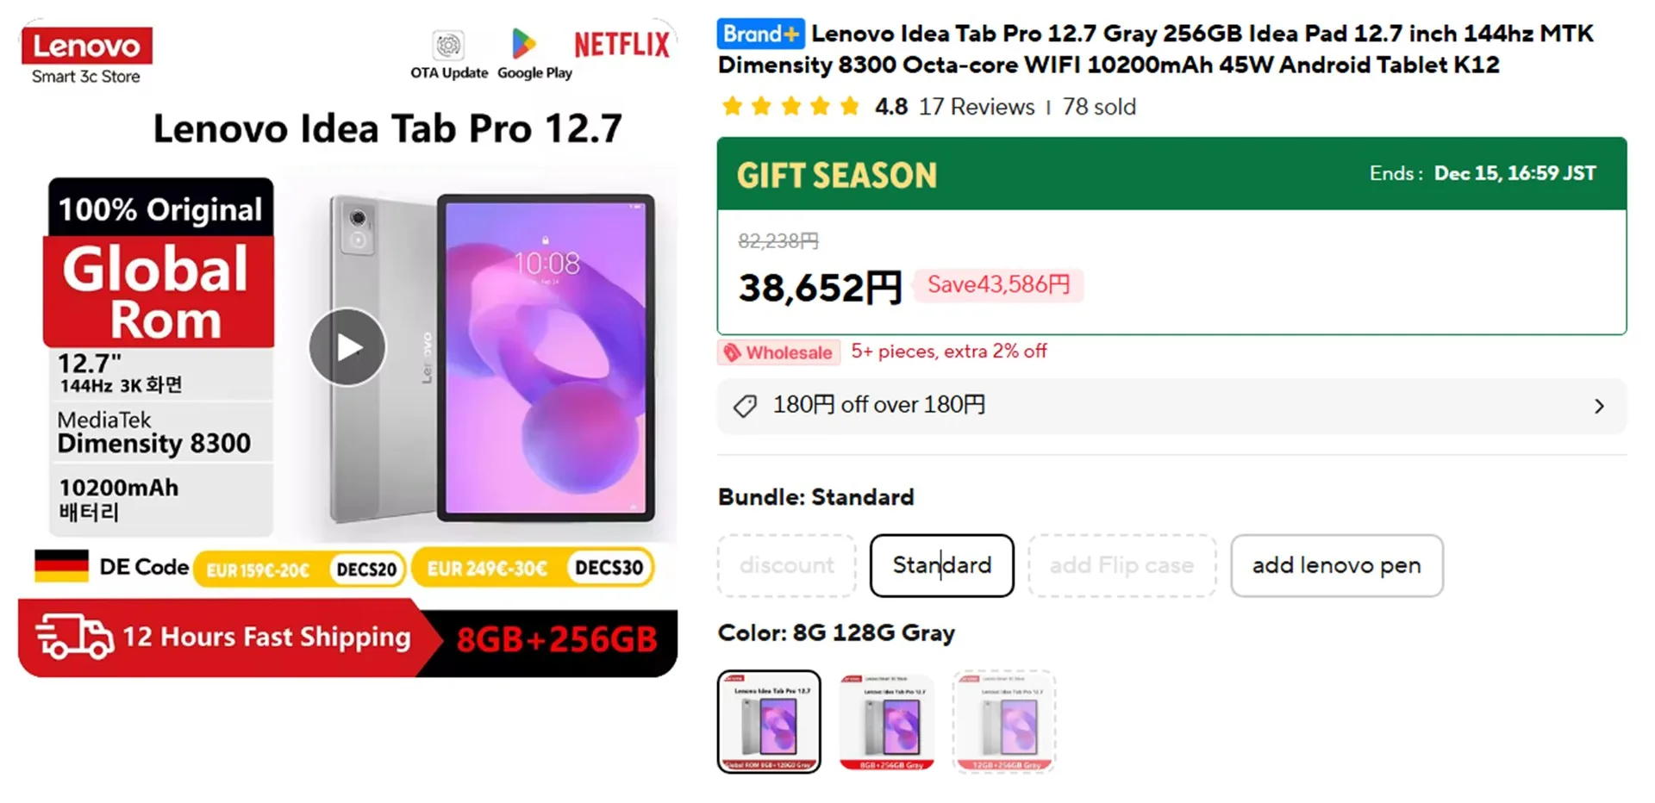The image size is (1655, 803).
Task: Expand the 180円 off coupon chevron
Action: [x=1599, y=406]
